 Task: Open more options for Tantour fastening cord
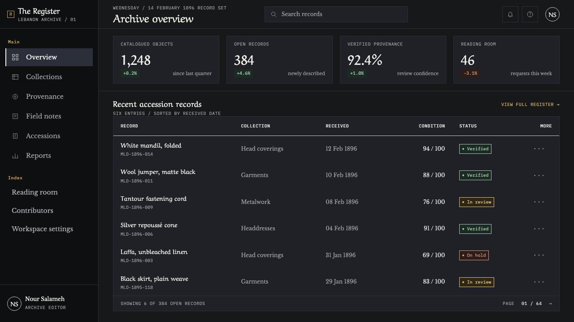pos(539,202)
